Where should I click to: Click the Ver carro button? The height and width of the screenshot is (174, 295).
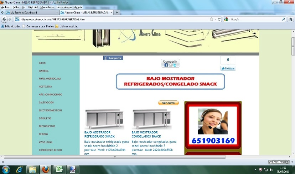(x=168, y=103)
